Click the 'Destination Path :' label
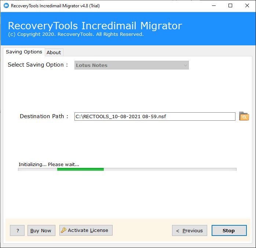The width and height of the screenshot is (256, 248). pos(44,116)
